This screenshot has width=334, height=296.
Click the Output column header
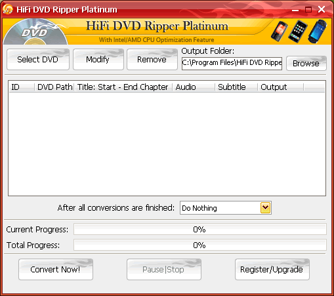tap(281, 87)
